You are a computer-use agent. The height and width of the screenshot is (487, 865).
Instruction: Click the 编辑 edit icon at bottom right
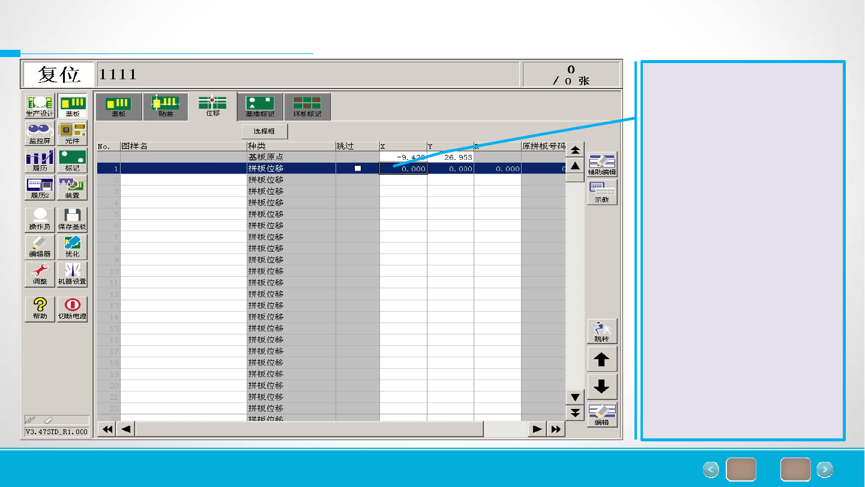coord(602,415)
